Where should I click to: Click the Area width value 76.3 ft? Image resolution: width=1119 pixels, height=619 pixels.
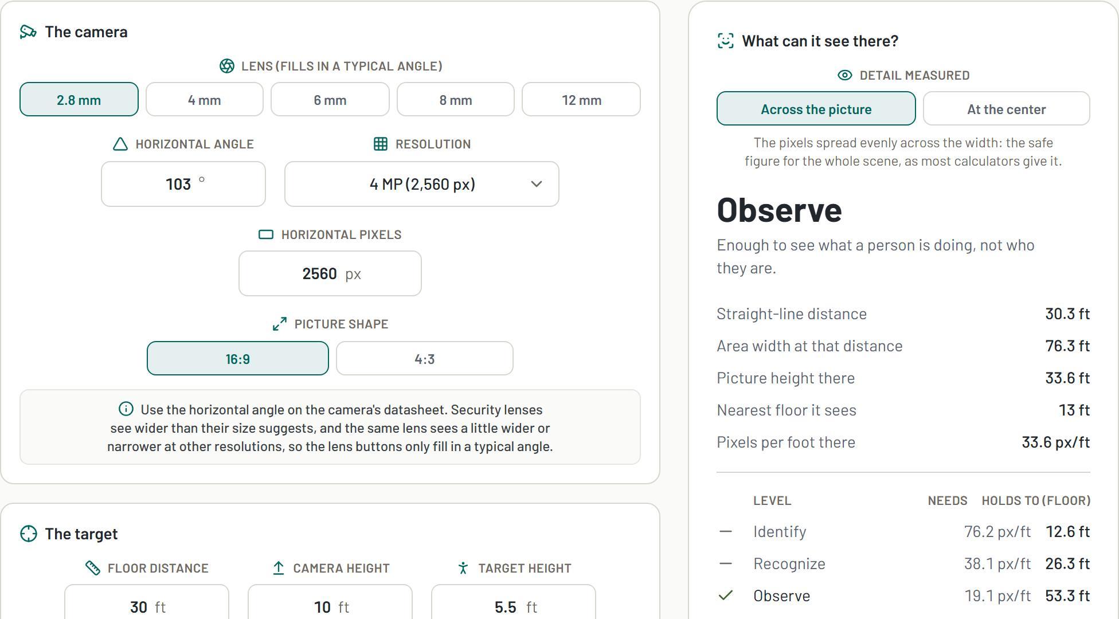(x=1067, y=346)
